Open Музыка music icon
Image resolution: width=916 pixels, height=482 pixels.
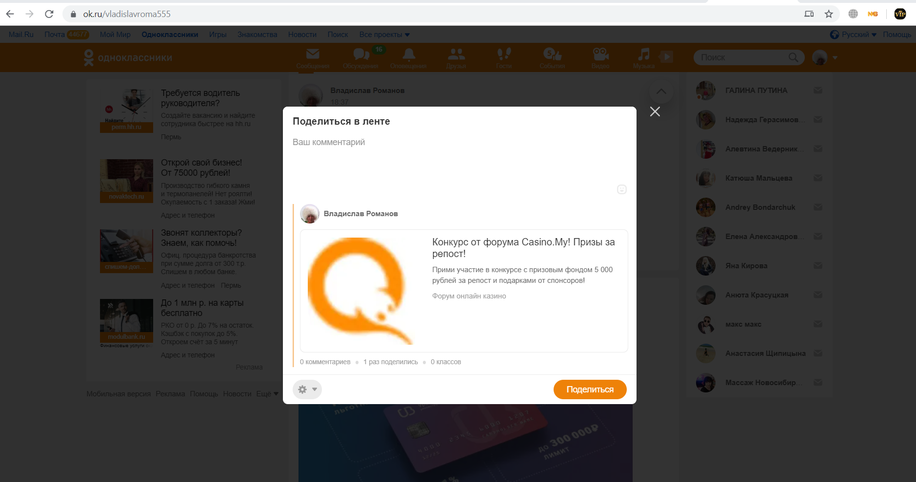click(x=644, y=58)
